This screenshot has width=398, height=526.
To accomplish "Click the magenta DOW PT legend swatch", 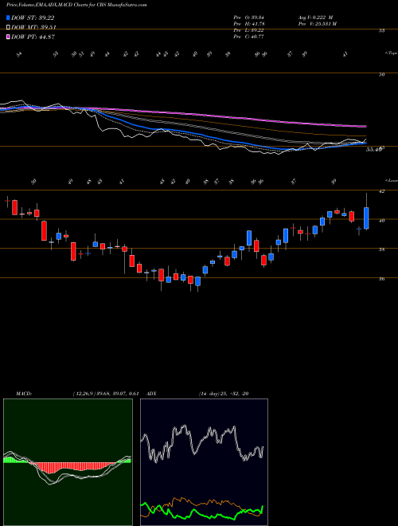I will 8,37.
